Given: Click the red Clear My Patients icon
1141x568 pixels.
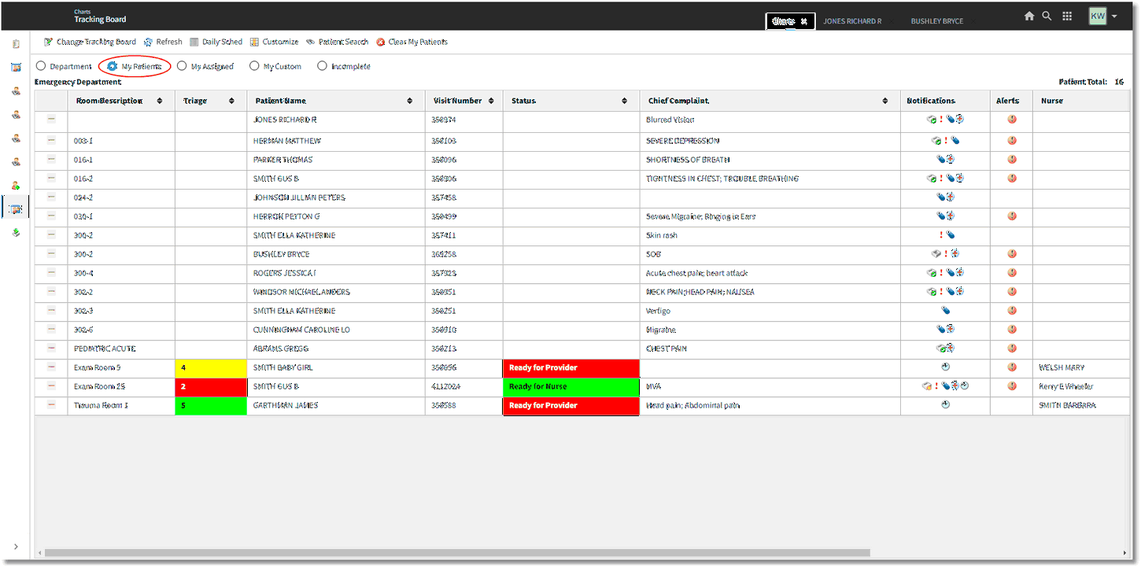Looking at the screenshot, I should (381, 42).
